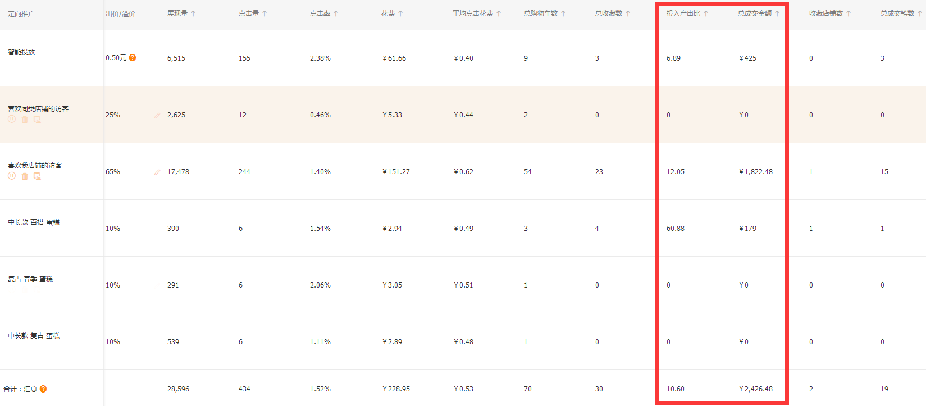Click the 6,515 impressions cell

pyautogui.click(x=176, y=58)
